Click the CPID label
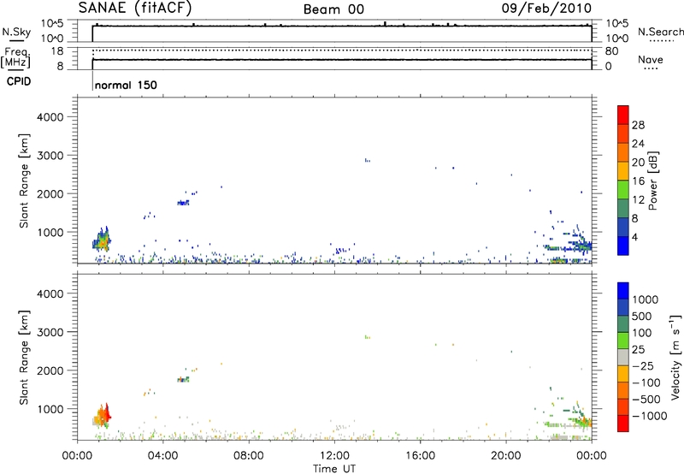 click(19, 81)
